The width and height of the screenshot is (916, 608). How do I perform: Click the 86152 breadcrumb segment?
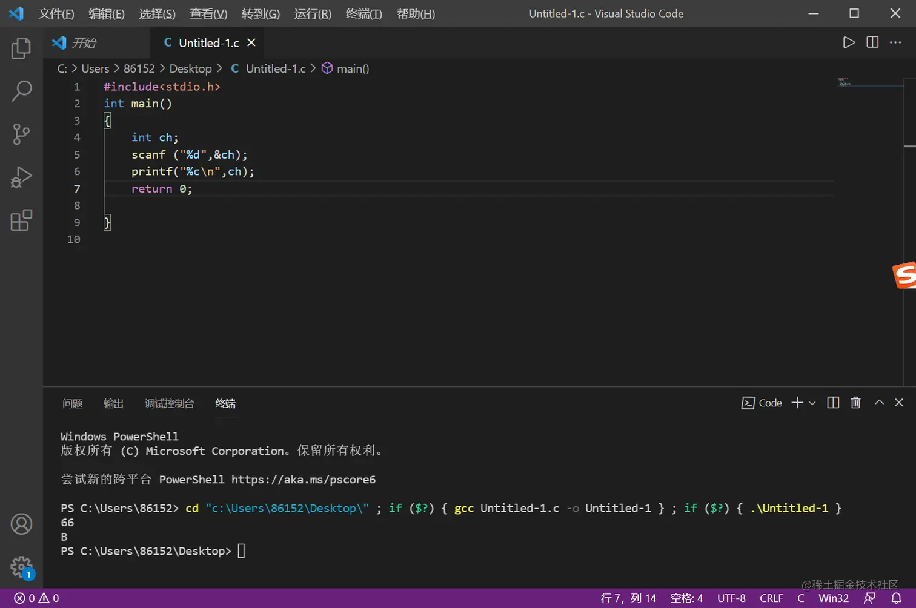point(139,68)
